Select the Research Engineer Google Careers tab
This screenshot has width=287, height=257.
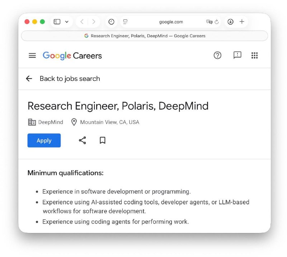[x=145, y=36]
